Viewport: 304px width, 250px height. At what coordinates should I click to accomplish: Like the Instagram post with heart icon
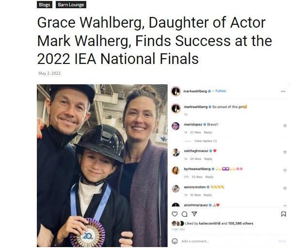click(x=175, y=214)
